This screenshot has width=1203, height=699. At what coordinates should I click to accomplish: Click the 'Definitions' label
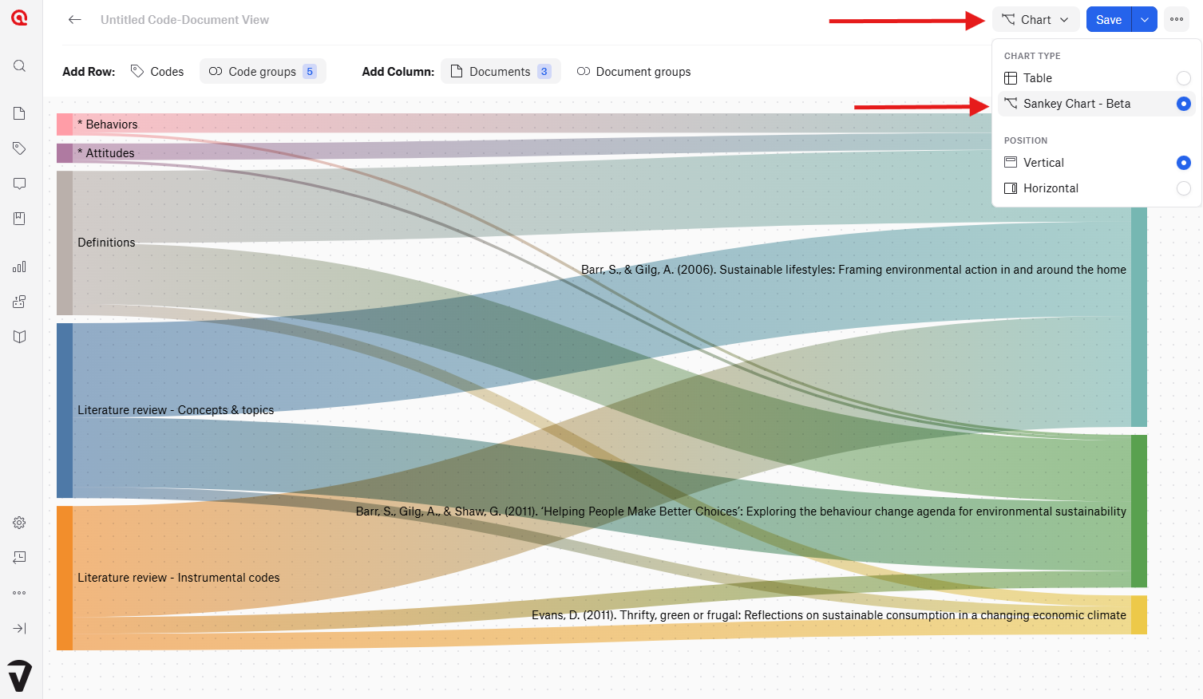106,243
